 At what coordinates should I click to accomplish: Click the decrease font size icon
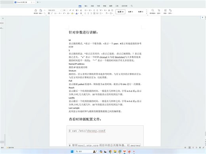coord(73,10)
